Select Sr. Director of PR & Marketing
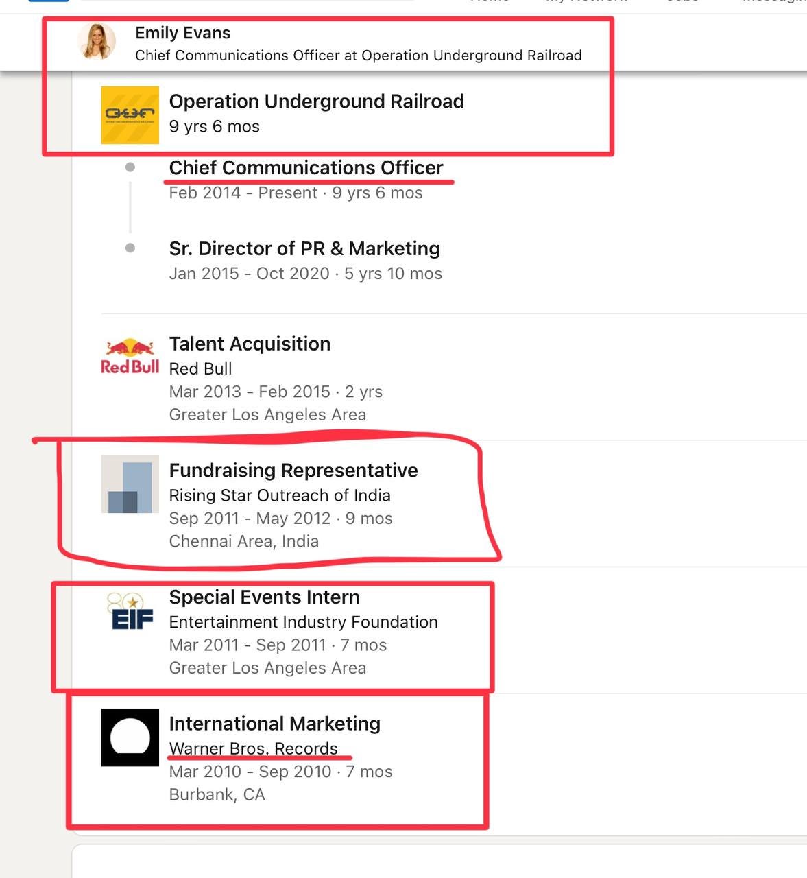The width and height of the screenshot is (807, 878). click(x=304, y=248)
